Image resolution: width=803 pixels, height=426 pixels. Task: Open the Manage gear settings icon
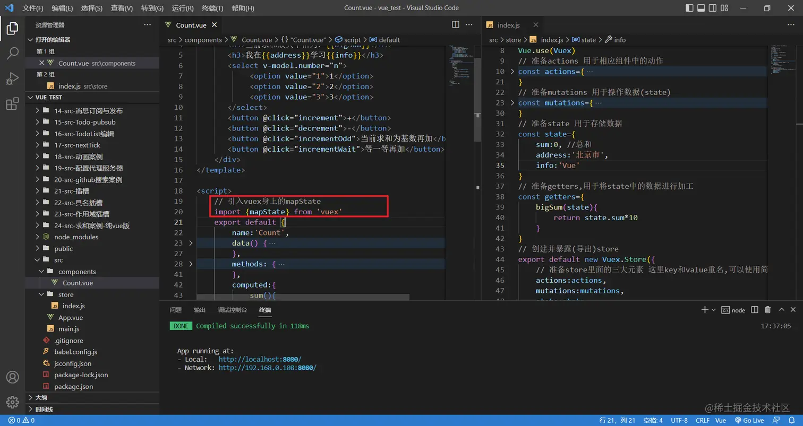pyautogui.click(x=12, y=403)
